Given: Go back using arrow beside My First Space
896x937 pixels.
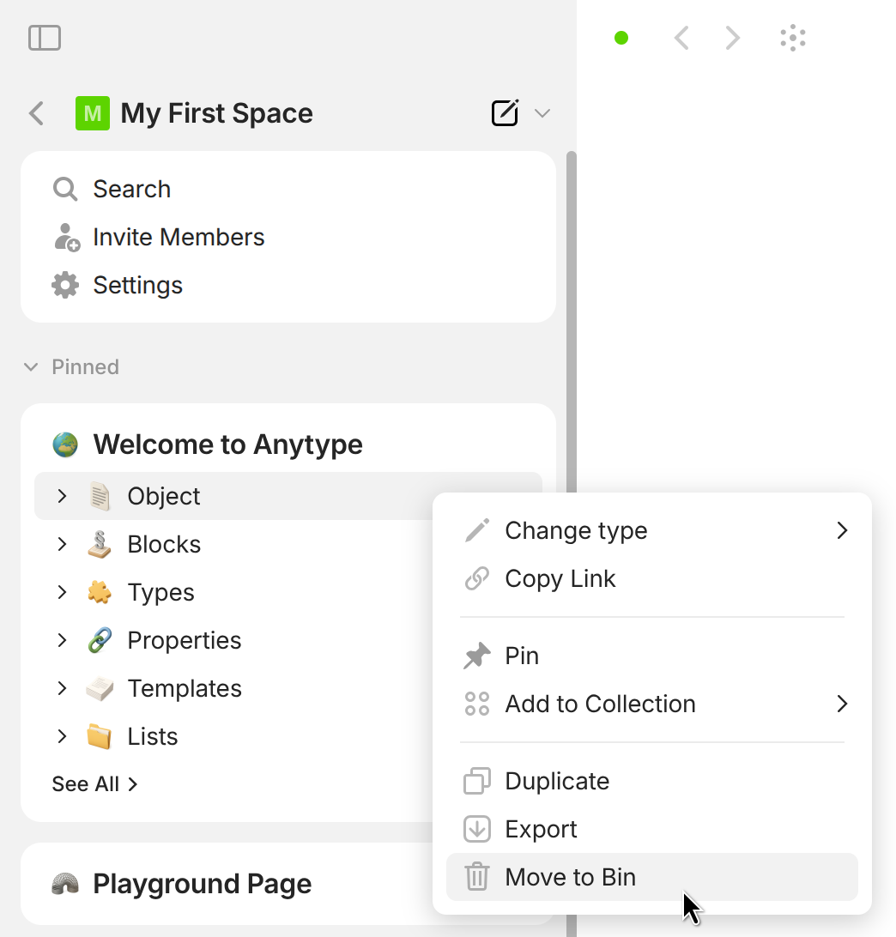Looking at the screenshot, I should (36, 113).
